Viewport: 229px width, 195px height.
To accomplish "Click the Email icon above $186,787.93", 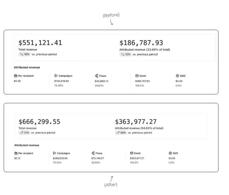I will (x=137, y=76).
